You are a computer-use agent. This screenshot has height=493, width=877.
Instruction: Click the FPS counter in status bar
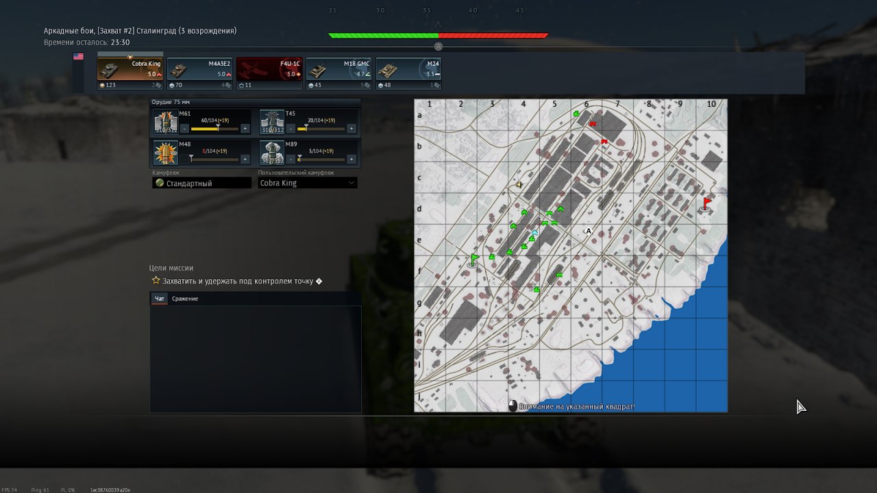click(10, 490)
